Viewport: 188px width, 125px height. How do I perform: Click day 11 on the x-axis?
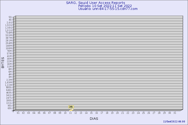click(70, 113)
